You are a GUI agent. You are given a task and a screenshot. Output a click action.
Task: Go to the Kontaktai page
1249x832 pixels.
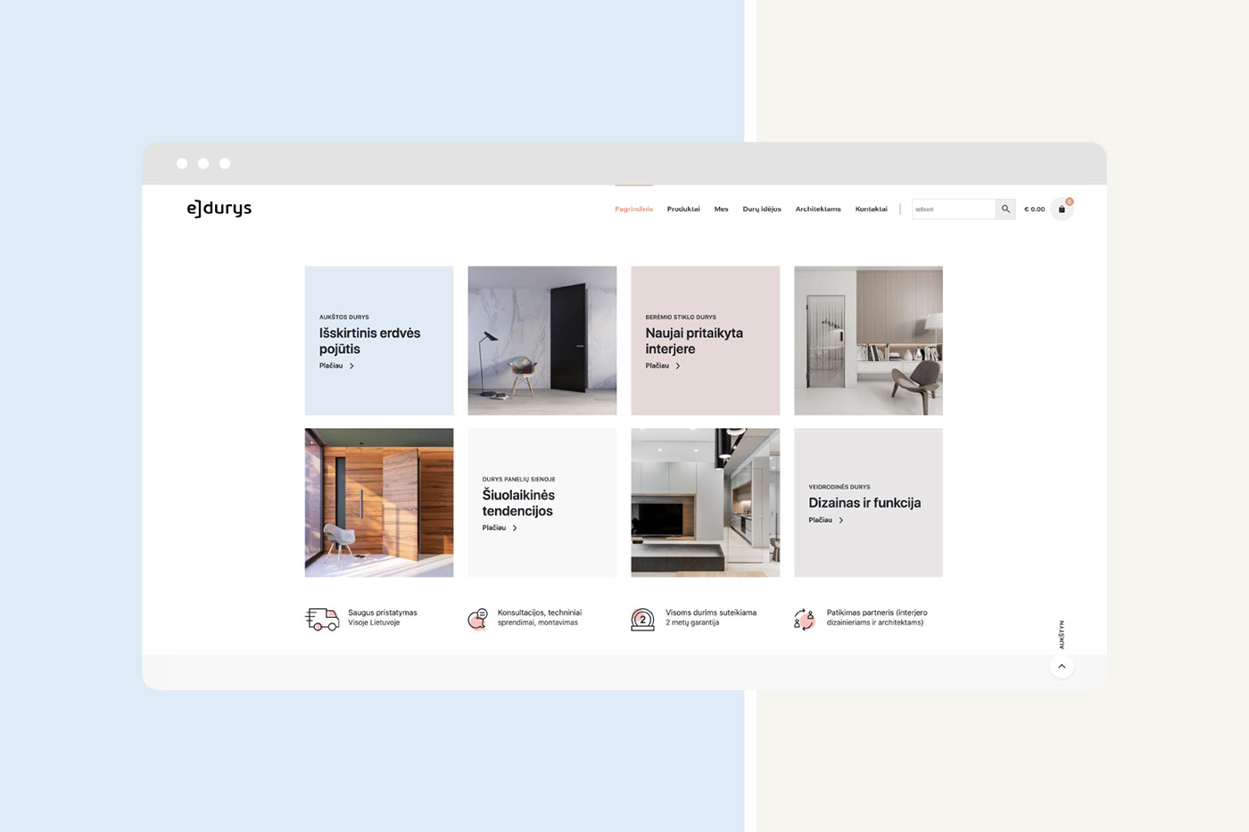point(871,209)
